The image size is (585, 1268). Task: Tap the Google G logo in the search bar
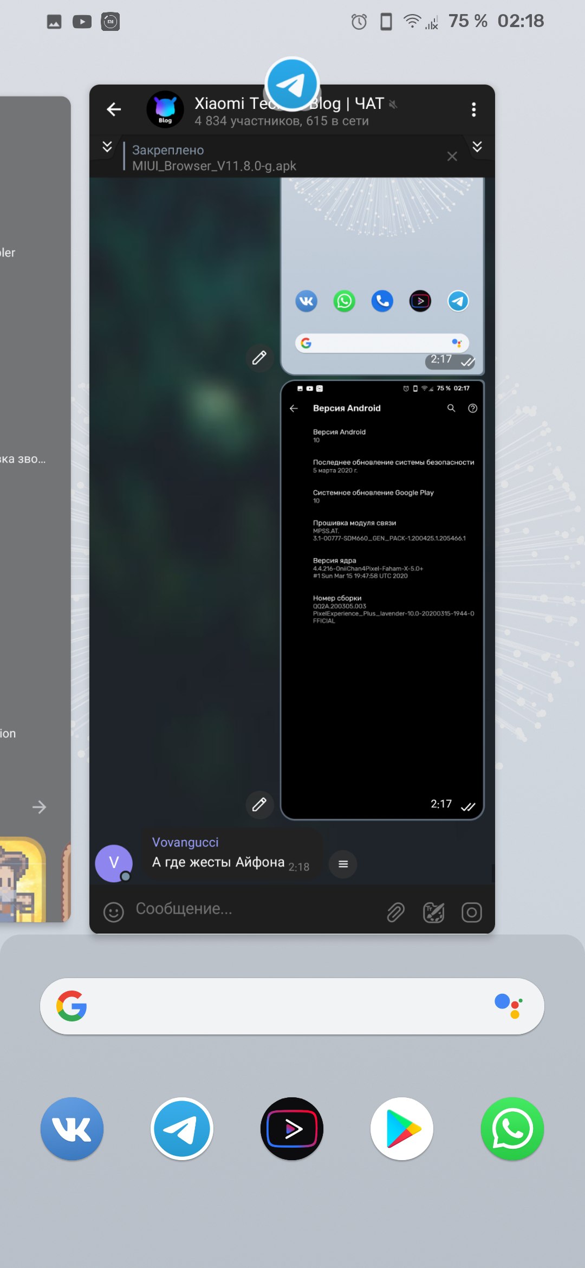tap(71, 1006)
